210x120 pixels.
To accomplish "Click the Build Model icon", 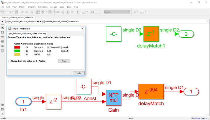I will [142, 12].
